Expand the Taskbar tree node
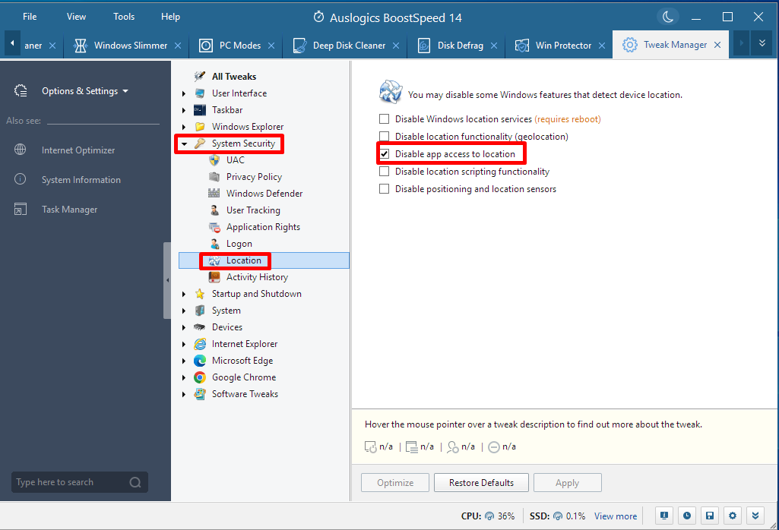 pos(184,109)
